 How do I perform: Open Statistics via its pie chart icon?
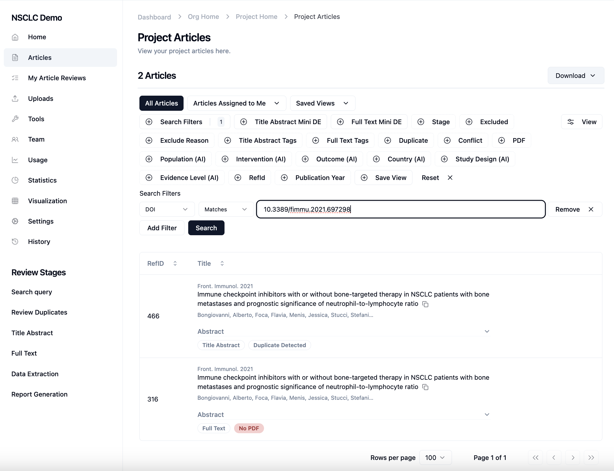pos(15,180)
